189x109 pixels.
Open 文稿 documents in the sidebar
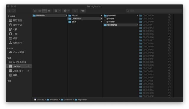click(13, 29)
